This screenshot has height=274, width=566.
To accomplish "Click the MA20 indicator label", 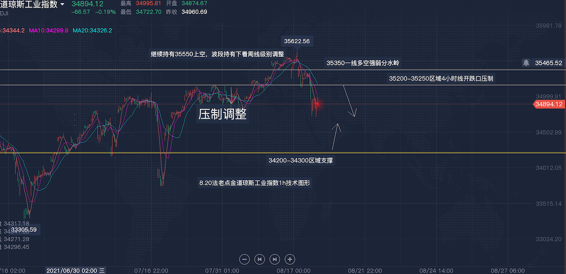I will click(92, 30).
